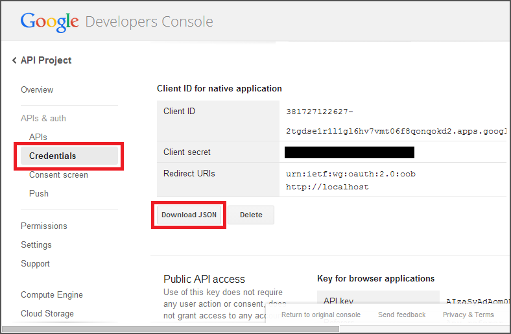Click the Download JSON button
The image size is (511, 334).
(x=189, y=215)
